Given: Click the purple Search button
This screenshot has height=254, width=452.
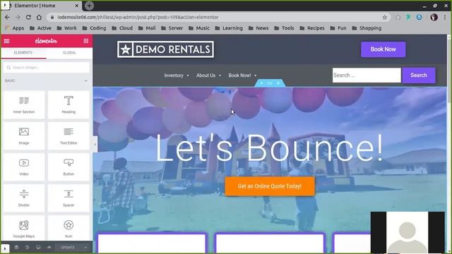Looking at the screenshot, I should (x=419, y=75).
